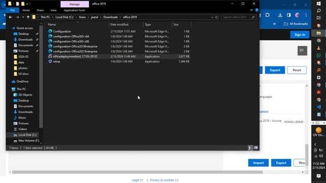Open OneDrive in navigation pane

[22, 81]
